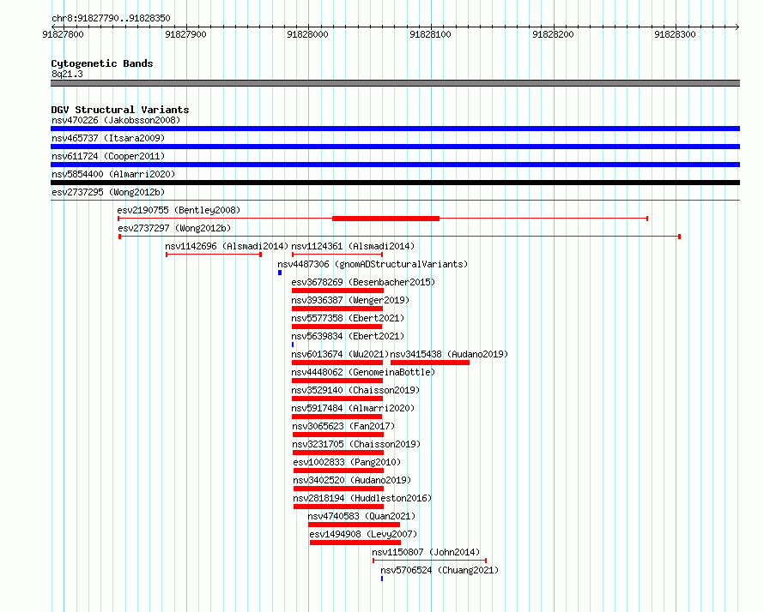Select nsv3402520 (Audano2019) label

(352, 480)
